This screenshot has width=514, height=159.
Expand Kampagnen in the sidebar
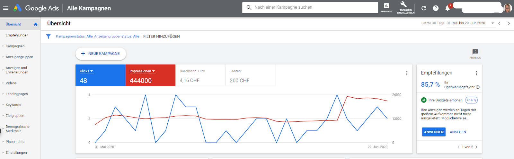(x=15, y=46)
